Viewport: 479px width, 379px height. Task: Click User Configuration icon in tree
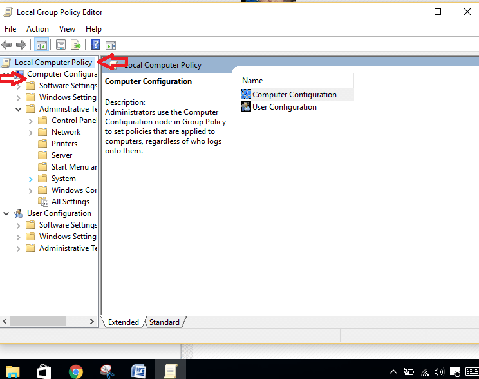tap(19, 213)
